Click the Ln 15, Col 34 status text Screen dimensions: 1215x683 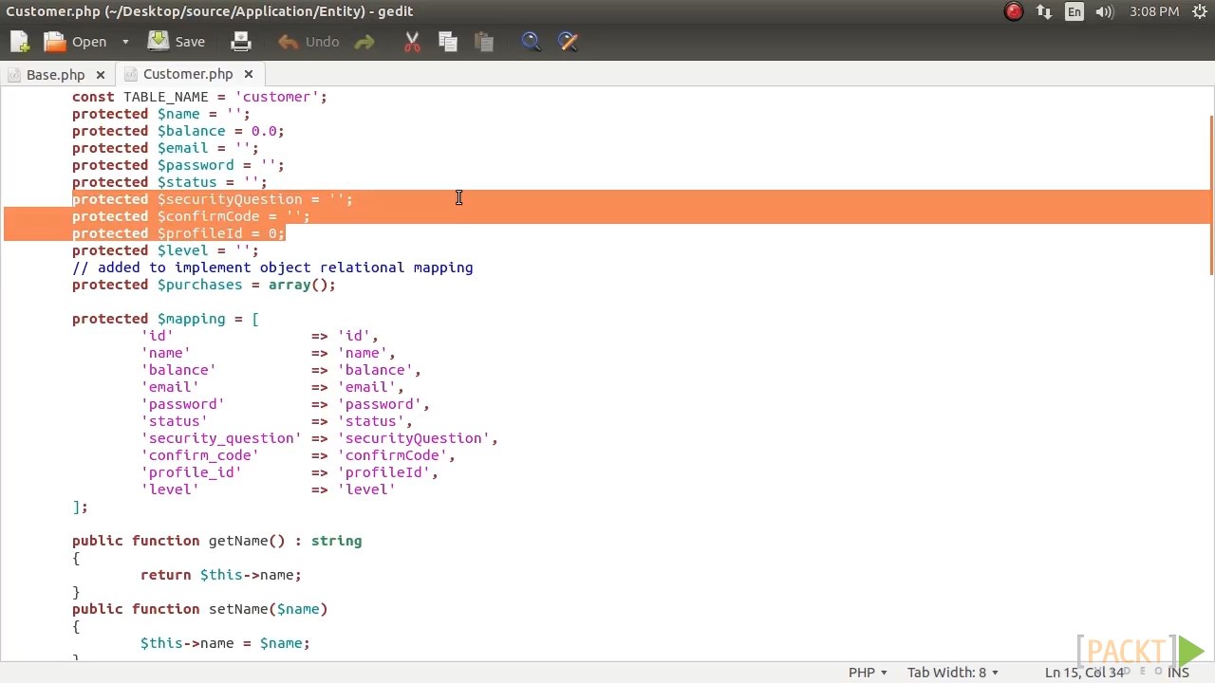coord(1084,672)
